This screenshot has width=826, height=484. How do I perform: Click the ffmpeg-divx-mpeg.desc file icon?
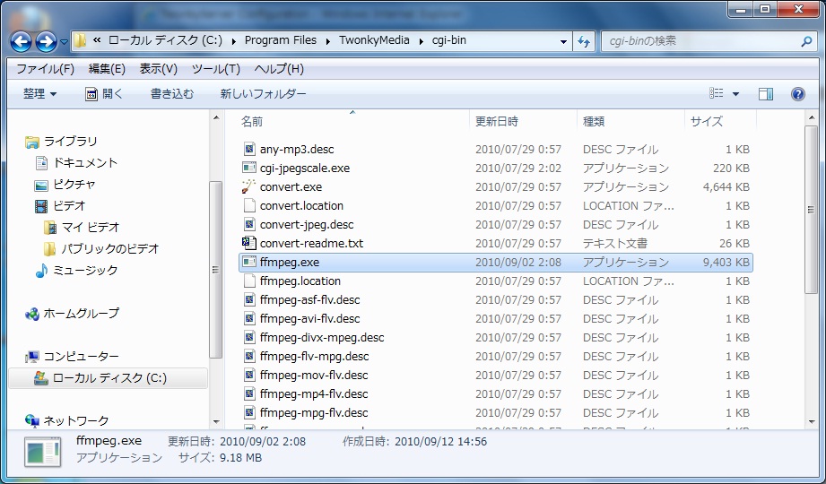pos(249,337)
